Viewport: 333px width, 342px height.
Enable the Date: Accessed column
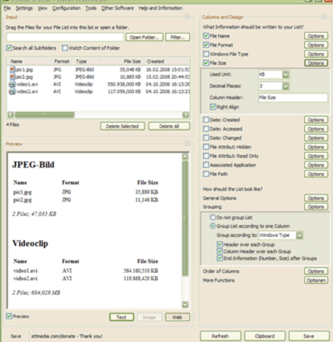(x=206, y=129)
